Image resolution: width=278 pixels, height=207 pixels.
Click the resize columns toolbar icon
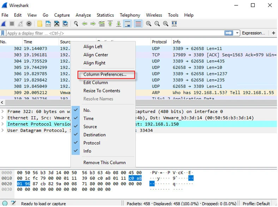coord(174,24)
